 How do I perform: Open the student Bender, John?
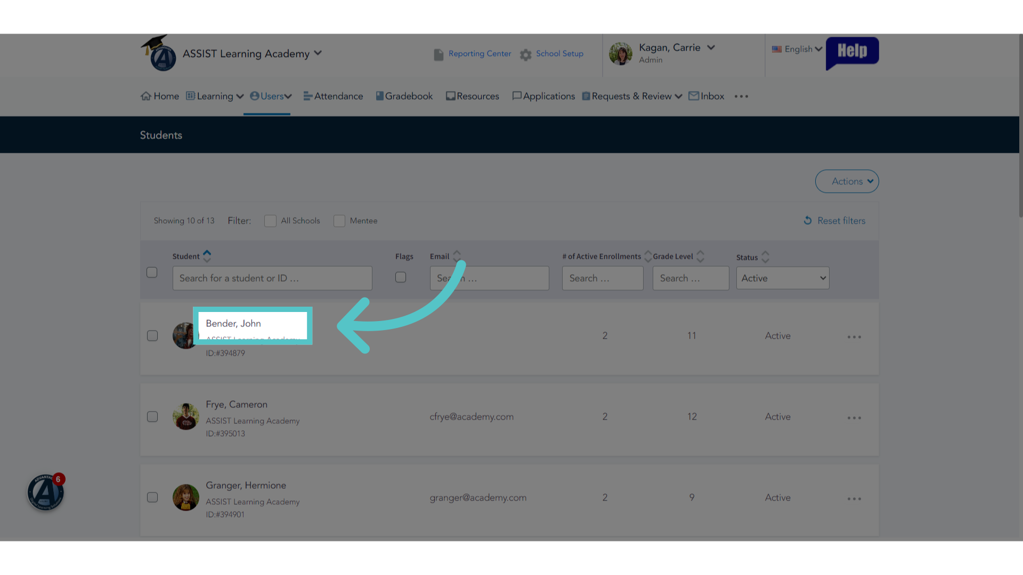233,323
